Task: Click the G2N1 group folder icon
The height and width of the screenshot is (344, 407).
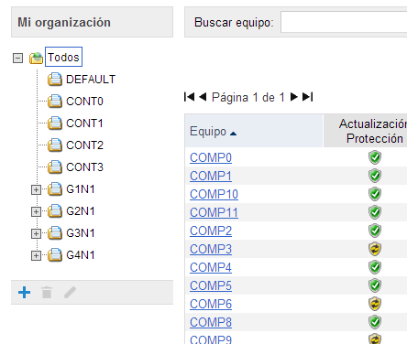Action: point(55,211)
